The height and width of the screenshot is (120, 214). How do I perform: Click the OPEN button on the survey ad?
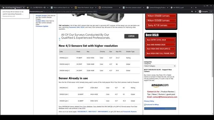click(x=131, y=36)
